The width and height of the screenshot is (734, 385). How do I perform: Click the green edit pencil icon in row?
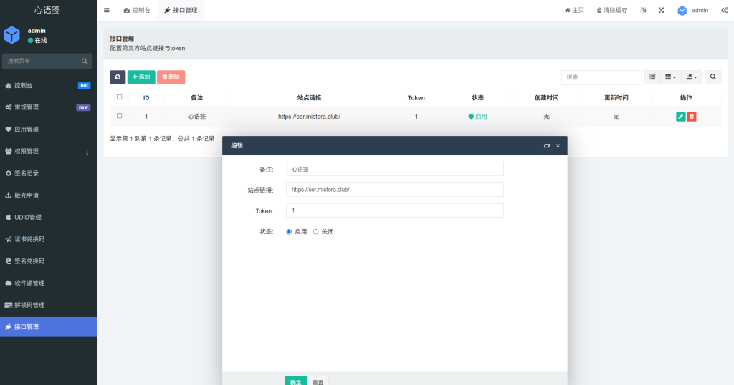point(680,117)
